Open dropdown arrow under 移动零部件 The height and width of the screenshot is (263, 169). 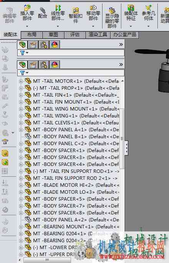93,26
